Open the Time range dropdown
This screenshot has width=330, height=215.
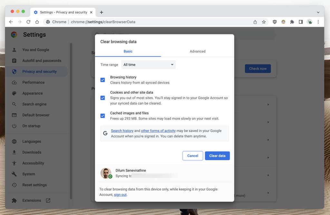148,64
